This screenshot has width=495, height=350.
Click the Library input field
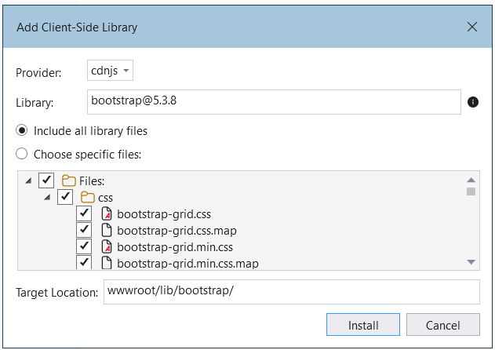click(274, 102)
